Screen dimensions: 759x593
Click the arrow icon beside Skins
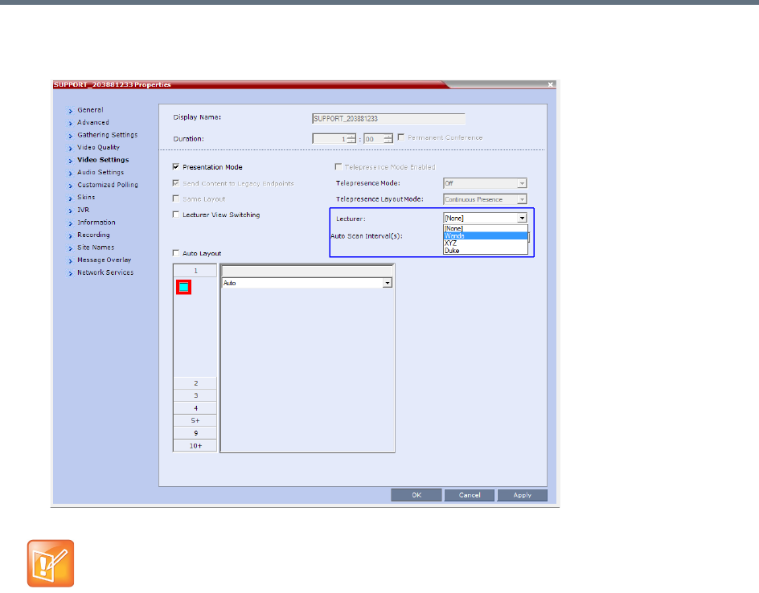click(x=70, y=198)
